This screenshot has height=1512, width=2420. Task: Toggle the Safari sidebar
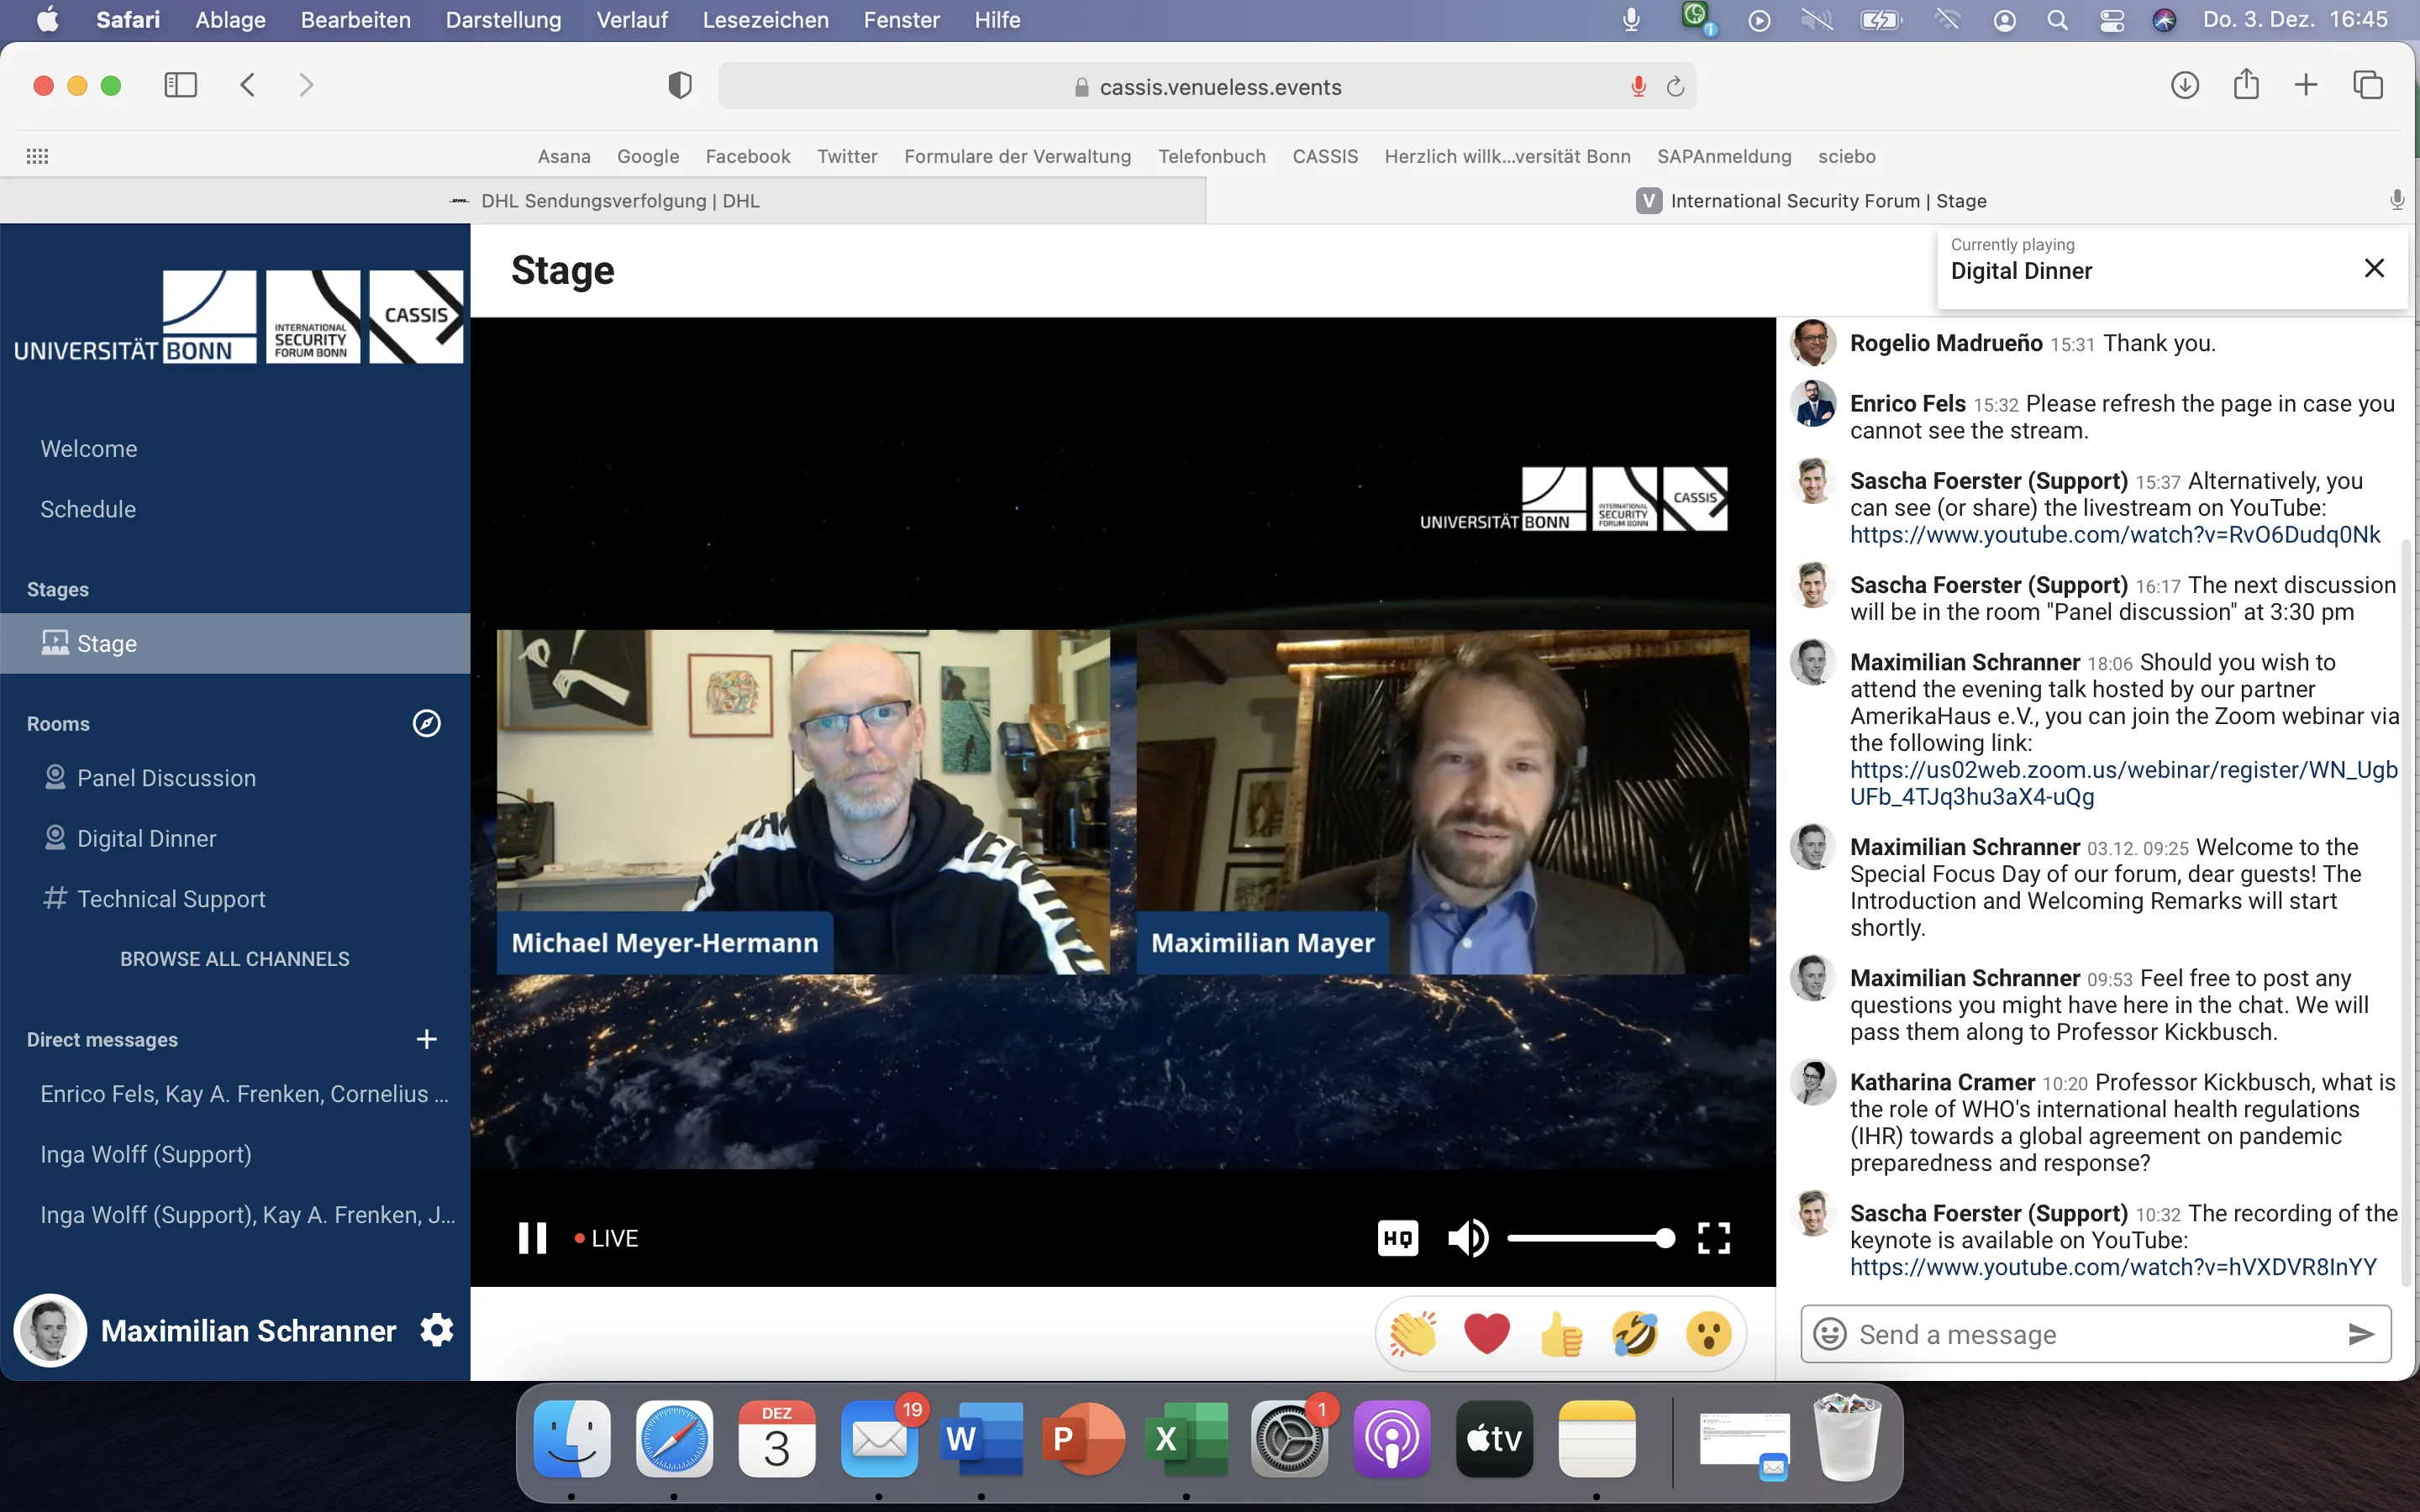(x=180, y=85)
